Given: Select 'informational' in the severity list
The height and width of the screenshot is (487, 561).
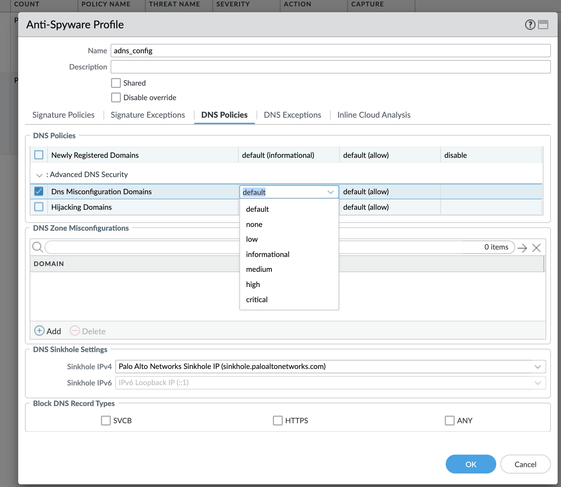Looking at the screenshot, I should click(x=268, y=254).
